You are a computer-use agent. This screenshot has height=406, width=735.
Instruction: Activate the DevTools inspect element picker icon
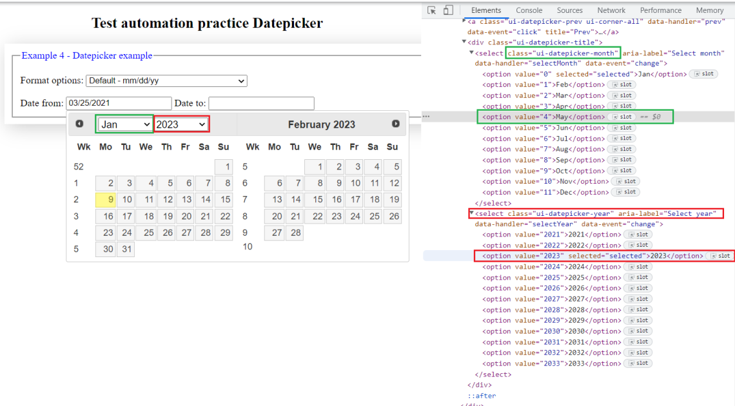click(432, 10)
